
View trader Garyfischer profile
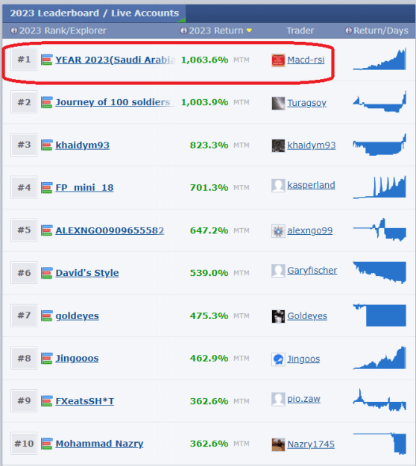point(312,271)
